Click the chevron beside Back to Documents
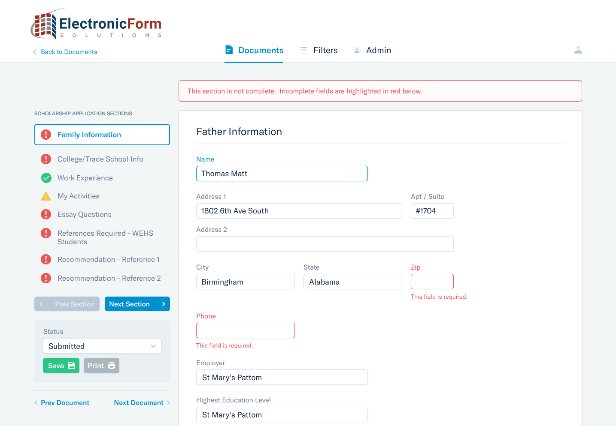616x426 pixels. (x=34, y=51)
